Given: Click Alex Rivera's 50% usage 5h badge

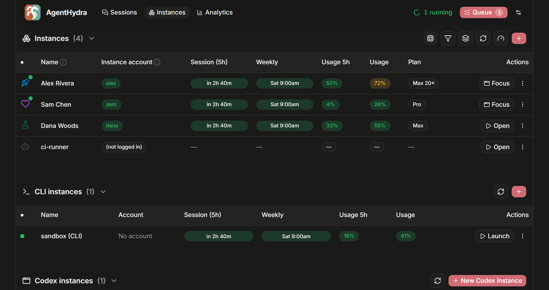Looking at the screenshot, I should pyautogui.click(x=332, y=83).
